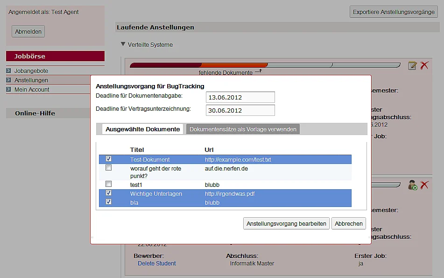Click the fehlende Dokumente progress bar
The height and width of the screenshot is (278, 444).
point(265,65)
